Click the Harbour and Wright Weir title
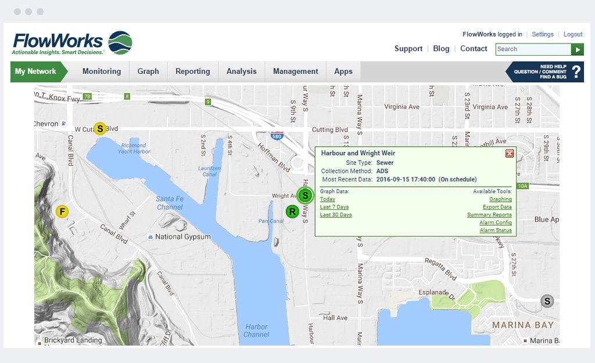Screen dimensions: 595x363 pyautogui.click(x=358, y=153)
